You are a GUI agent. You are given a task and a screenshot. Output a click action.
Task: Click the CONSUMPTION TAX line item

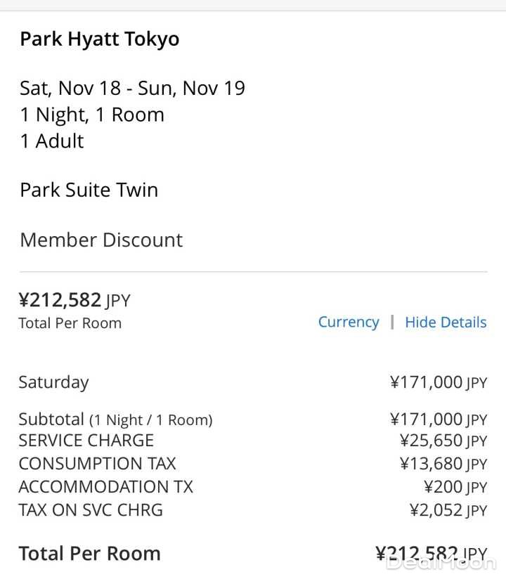(x=97, y=464)
